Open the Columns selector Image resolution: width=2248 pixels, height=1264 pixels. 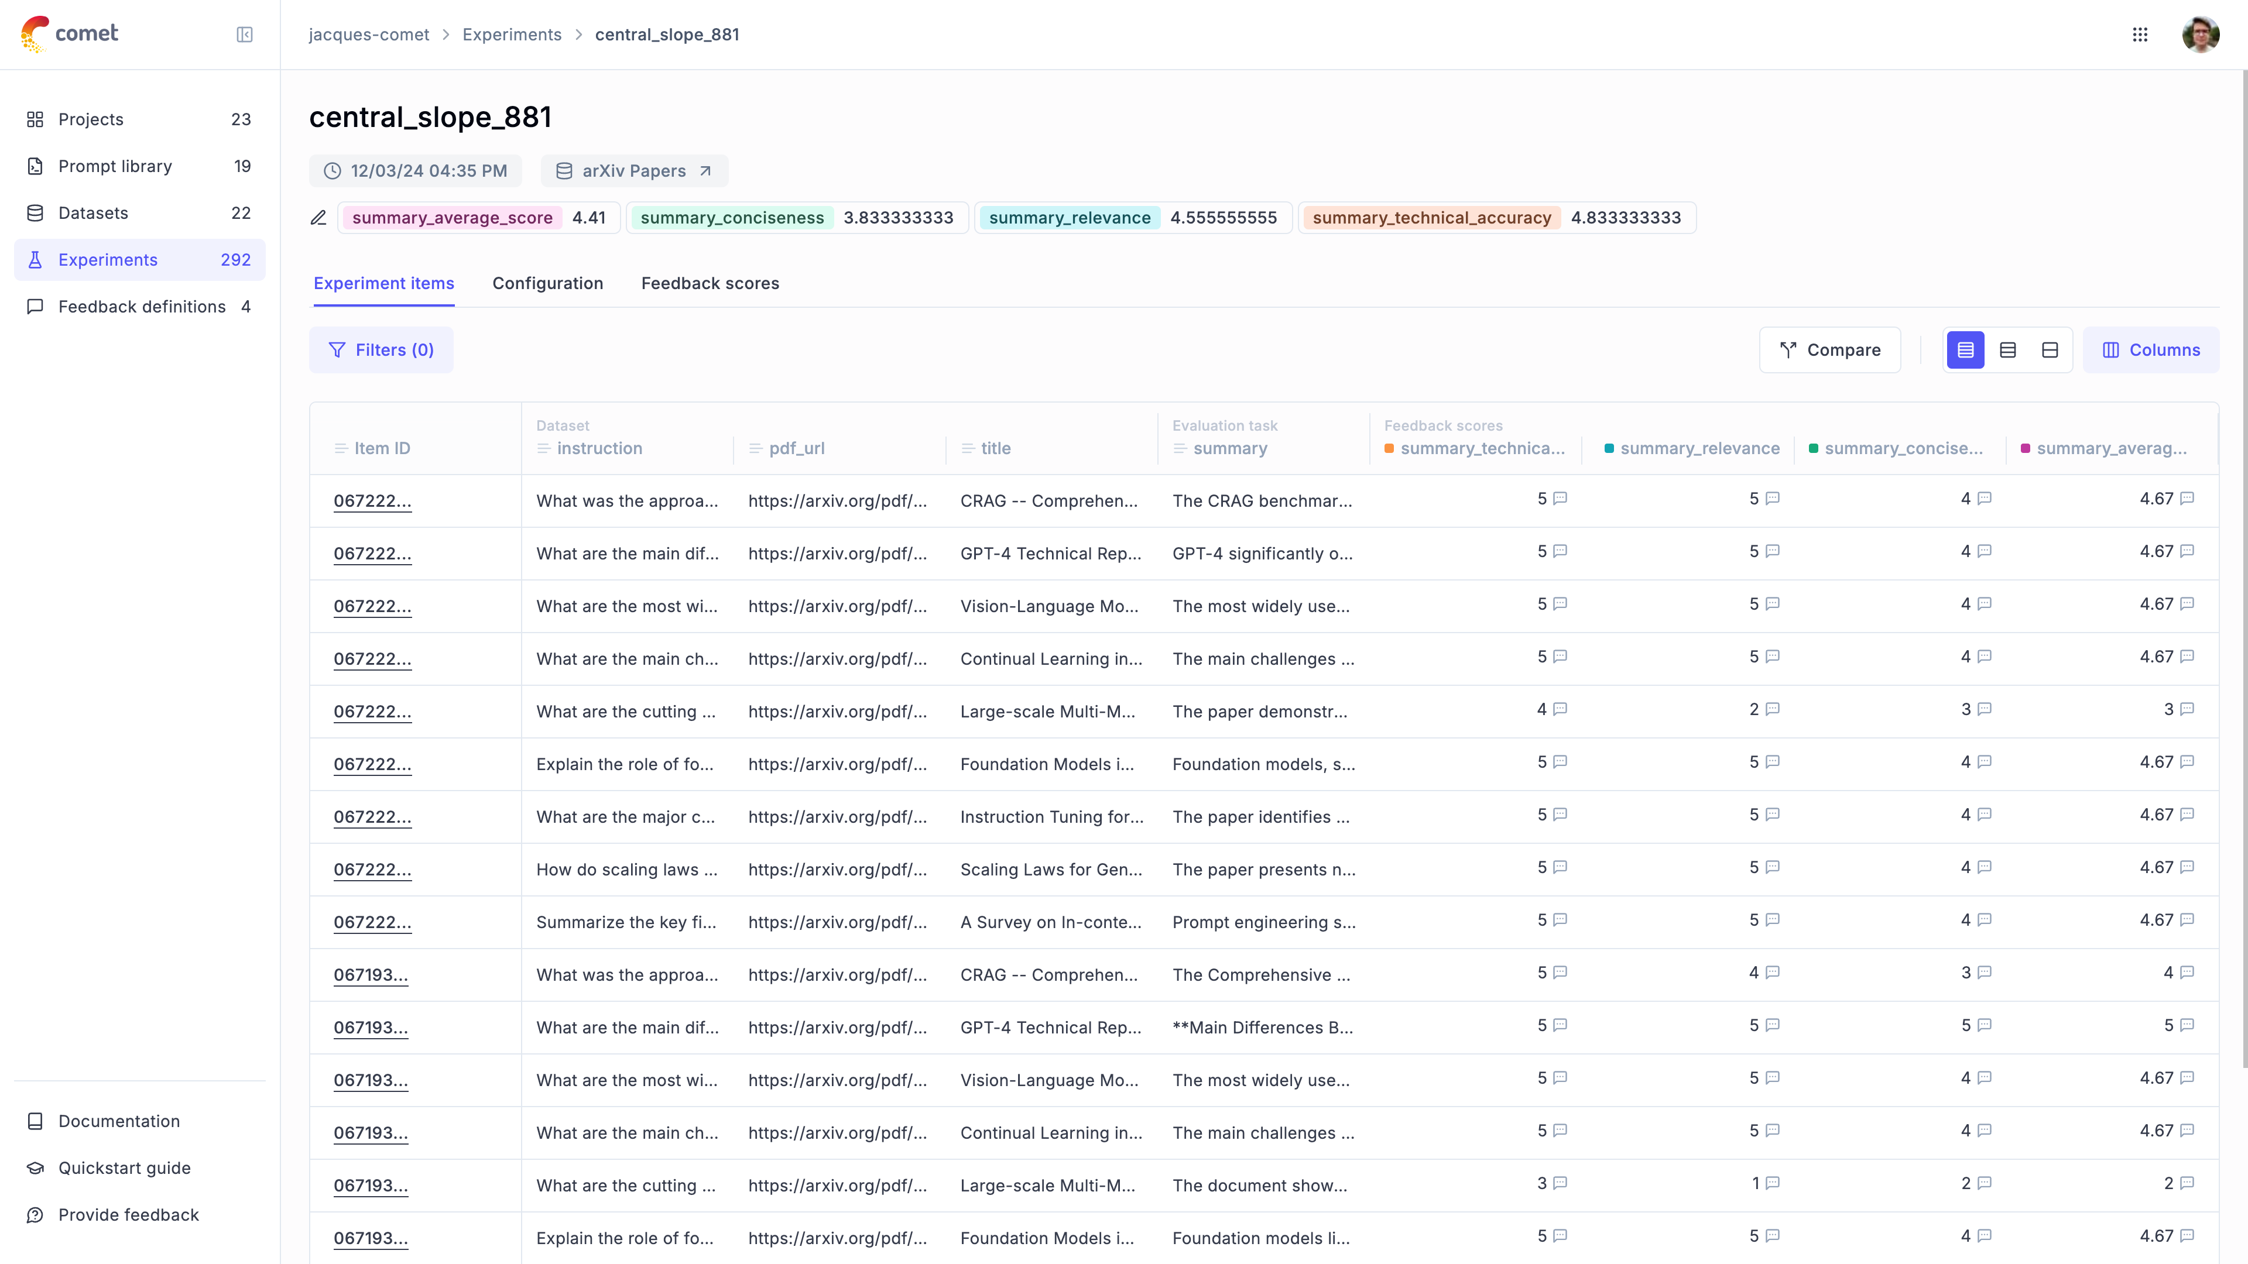pos(2150,350)
